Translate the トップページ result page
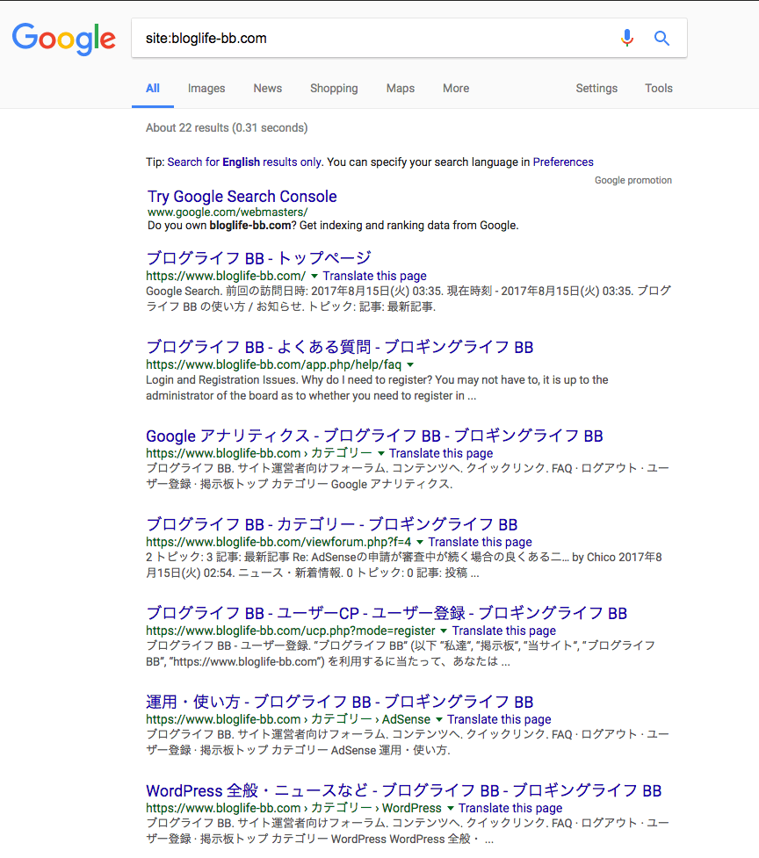This screenshot has height=858, width=759. coord(374,276)
